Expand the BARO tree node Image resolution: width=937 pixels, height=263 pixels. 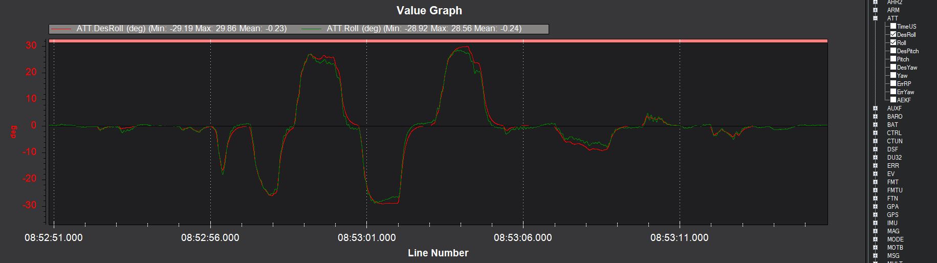click(x=876, y=117)
